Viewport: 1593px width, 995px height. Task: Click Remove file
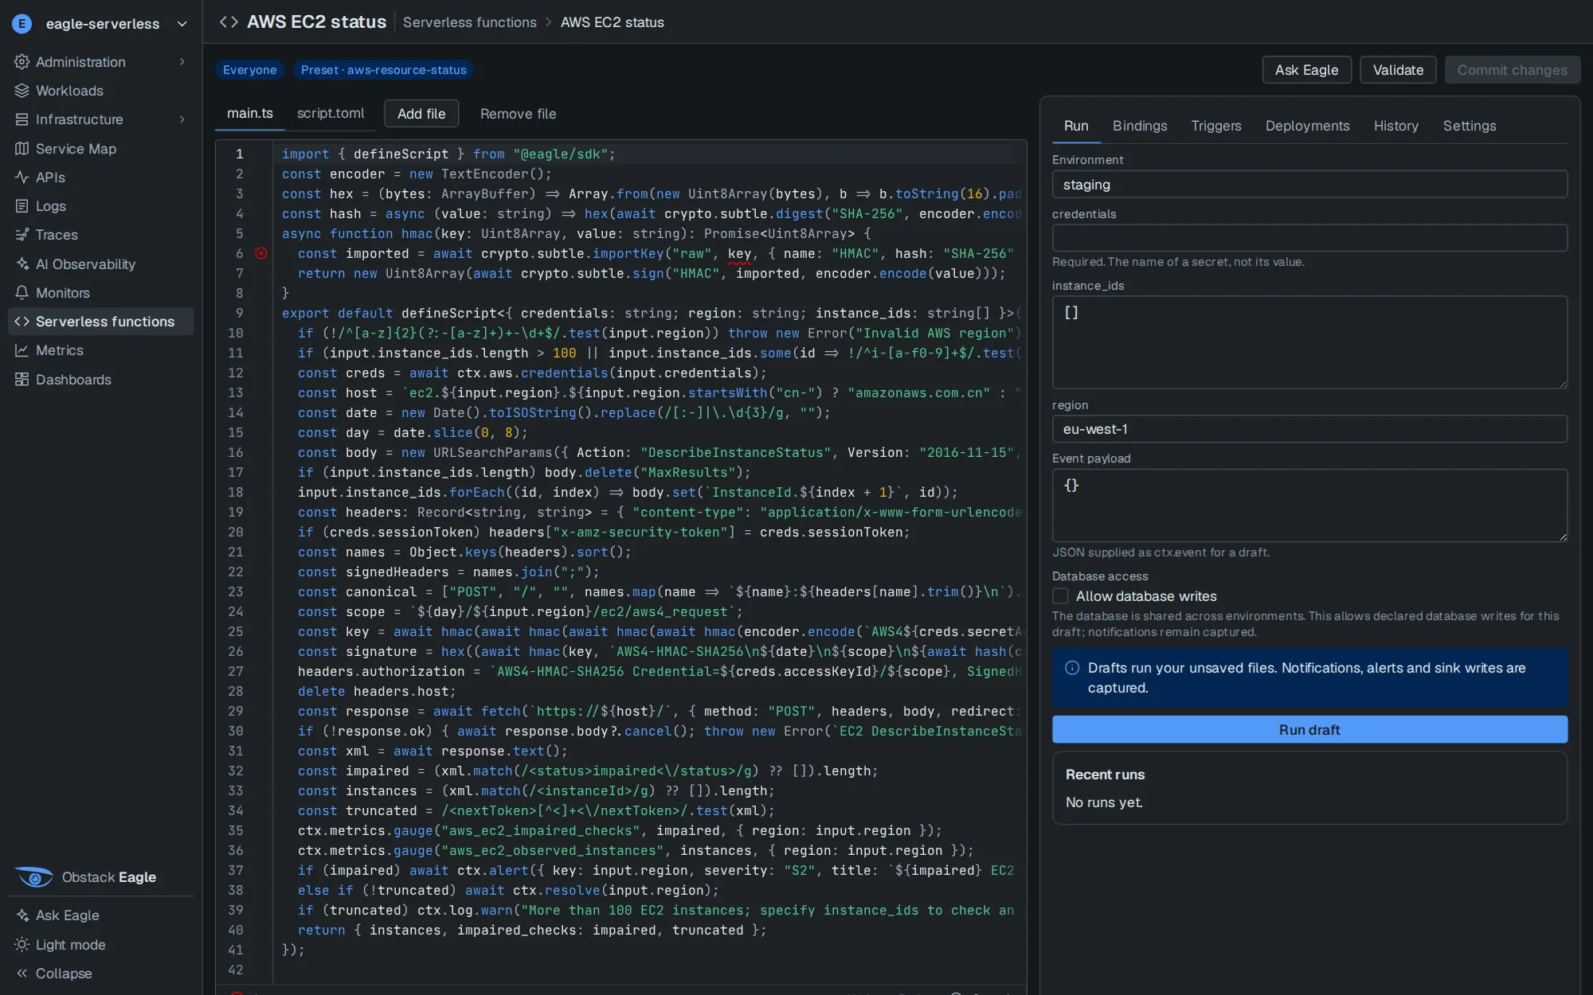click(518, 114)
